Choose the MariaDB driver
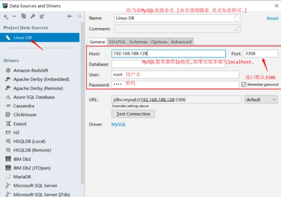The image size is (281, 197). tap(22, 177)
